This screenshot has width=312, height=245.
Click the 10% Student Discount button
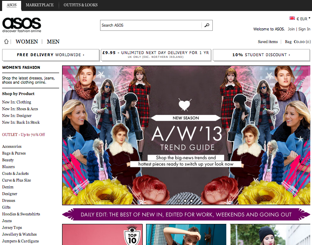[261, 55]
